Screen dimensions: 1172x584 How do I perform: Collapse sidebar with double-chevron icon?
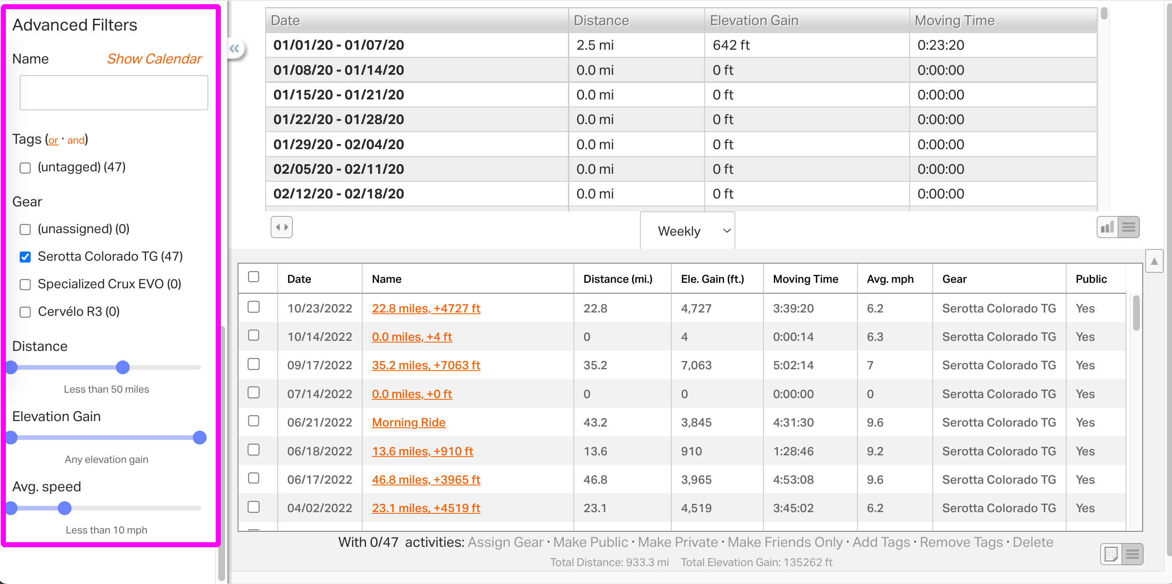click(234, 48)
